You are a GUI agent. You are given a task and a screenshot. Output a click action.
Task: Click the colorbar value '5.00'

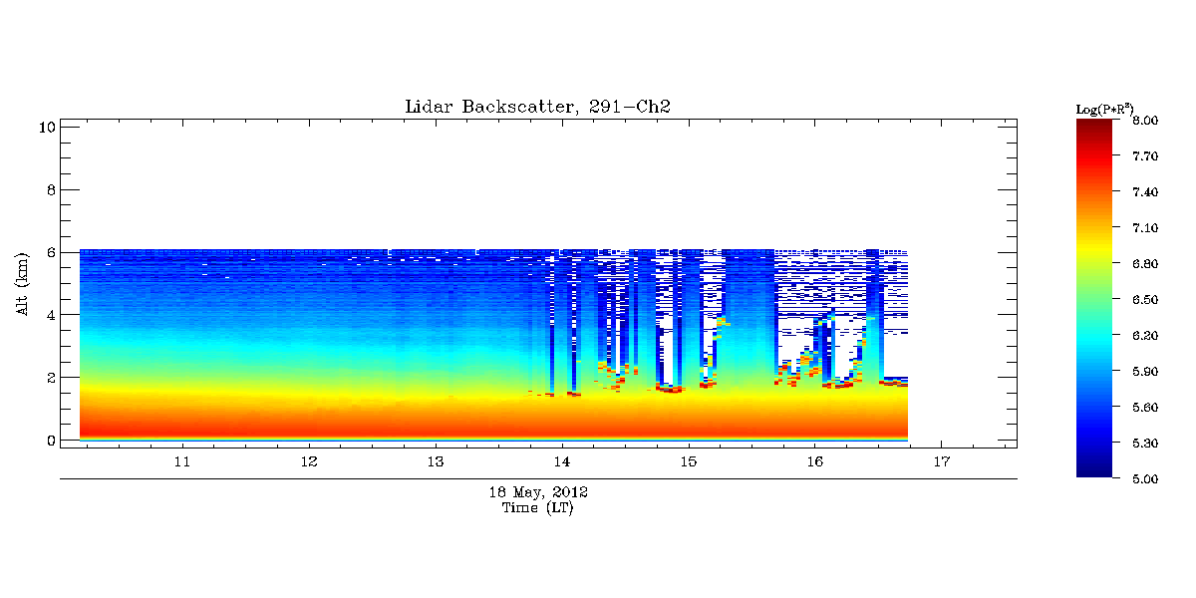coord(1145,479)
